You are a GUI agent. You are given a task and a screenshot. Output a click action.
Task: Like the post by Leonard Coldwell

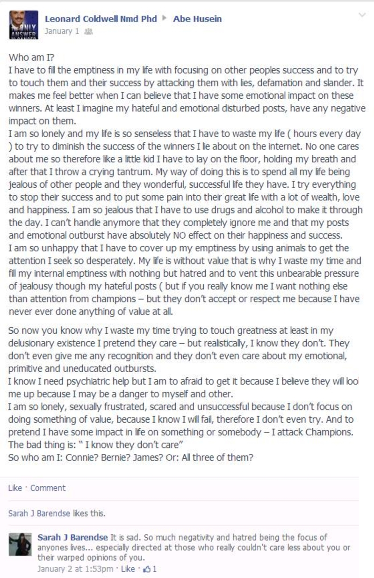pos(15,488)
